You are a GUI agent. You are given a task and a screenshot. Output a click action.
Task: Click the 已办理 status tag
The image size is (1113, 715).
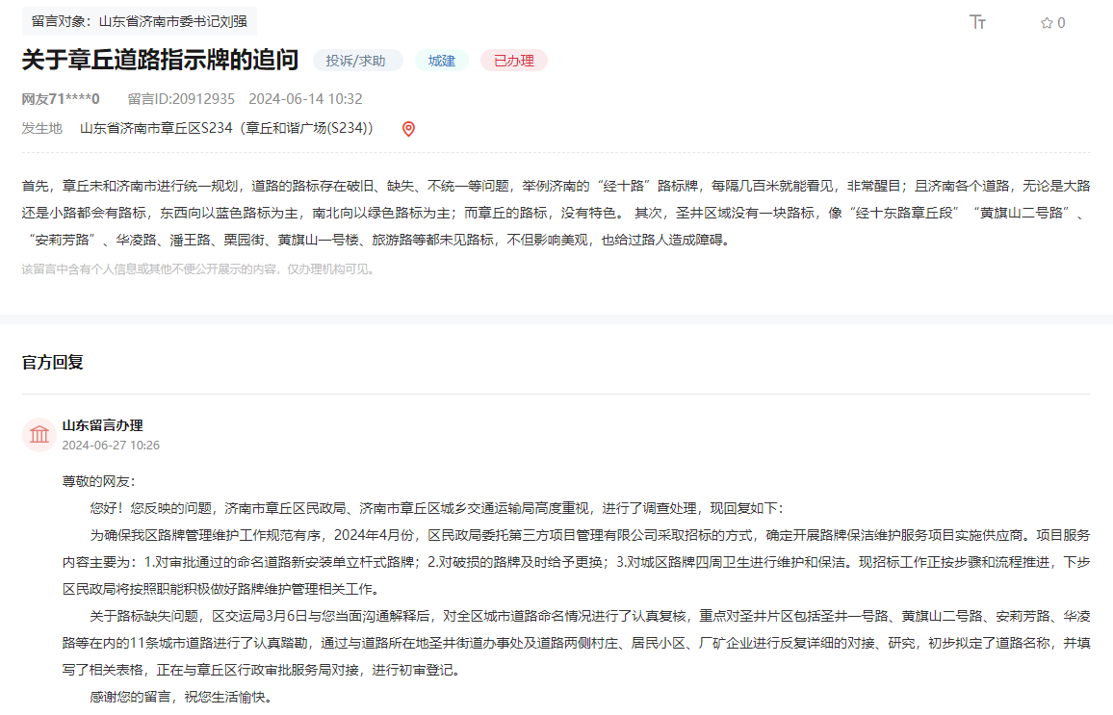pos(514,61)
